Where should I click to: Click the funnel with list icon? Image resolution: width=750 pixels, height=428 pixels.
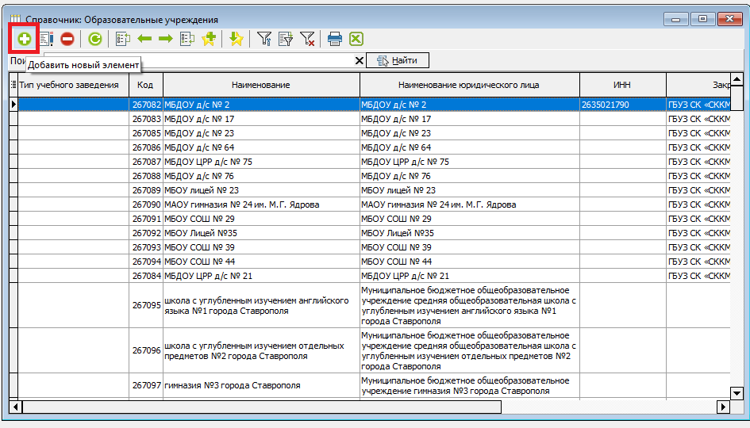pyautogui.click(x=286, y=39)
